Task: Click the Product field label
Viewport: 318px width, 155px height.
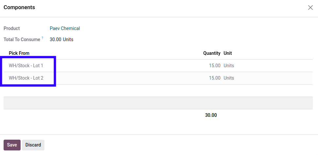Action: (12, 28)
